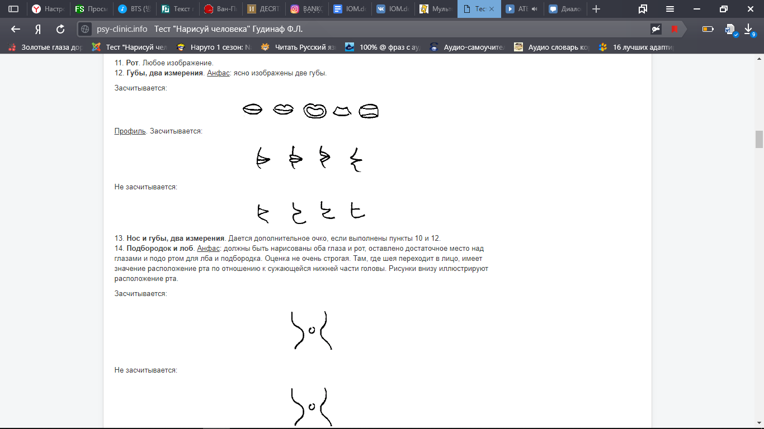Open the BTS music tab
The height and width of the screenshot is (429, 764).
click(x=135, y=9)
